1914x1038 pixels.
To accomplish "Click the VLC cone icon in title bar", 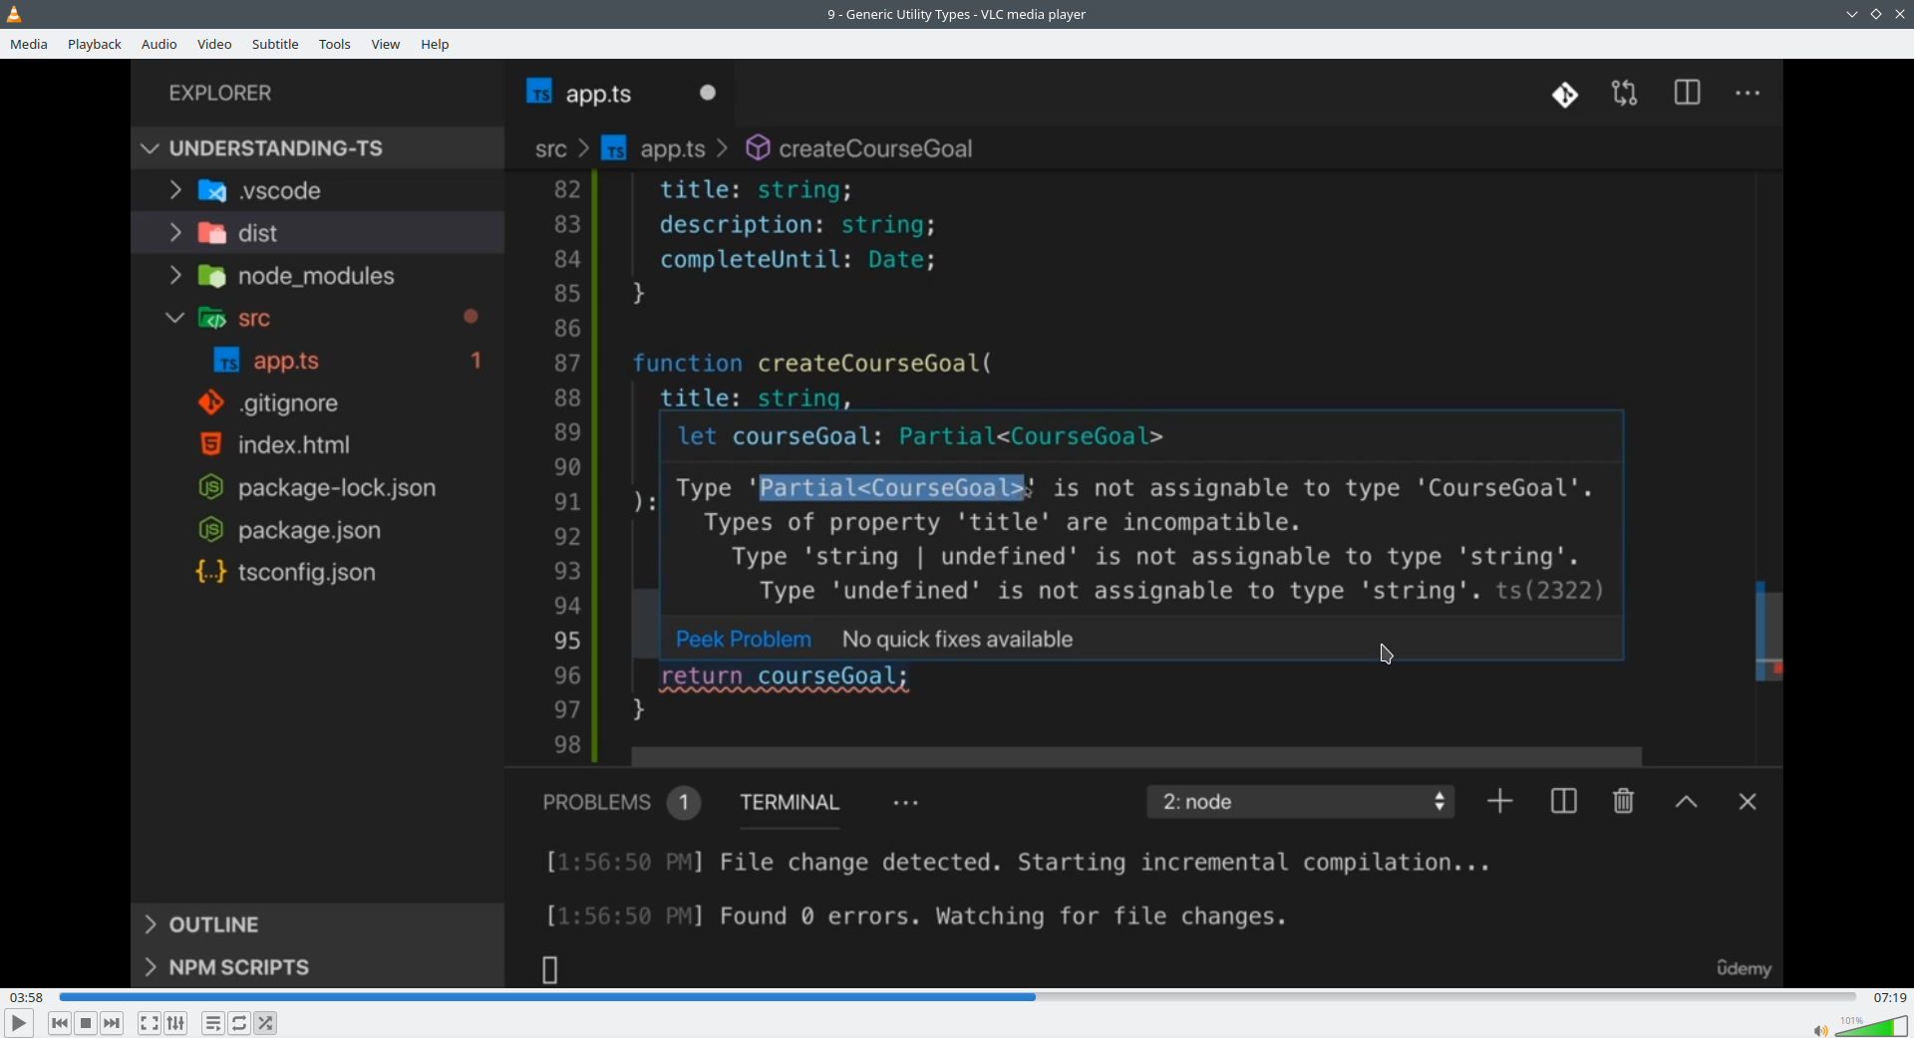I will click(15, 14).
